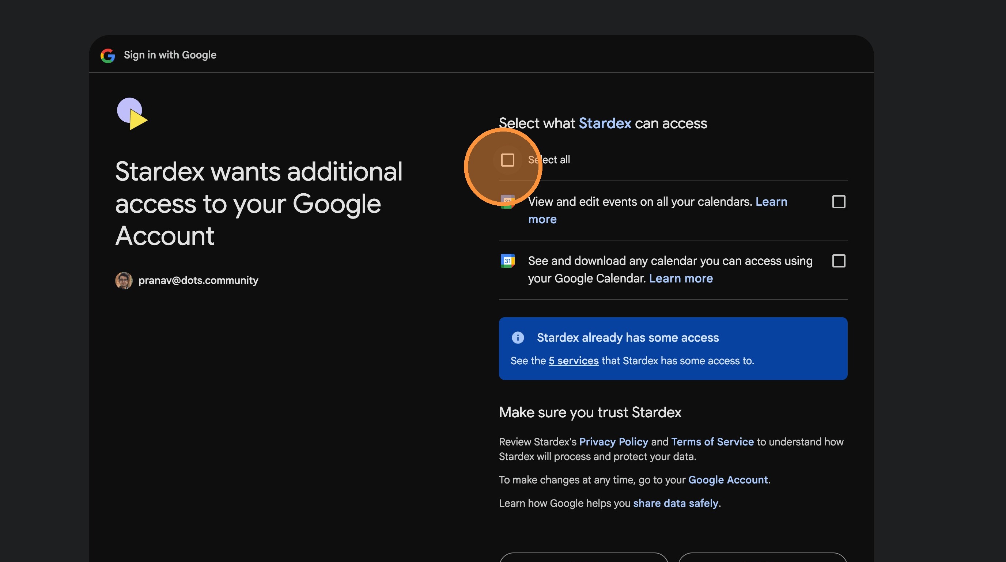The width and height of the screenshot is (1006, 562).
Task: Open the Stardex link in access heading
Action: [605, 124]
